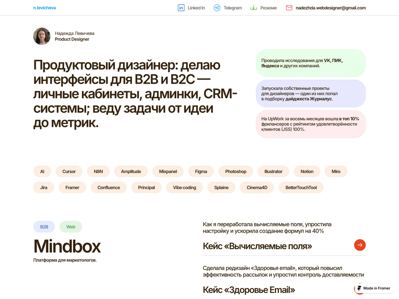This screenshot has width=399, height=299.
Task: Select the Framer skill tag
Action: [72, 187]
